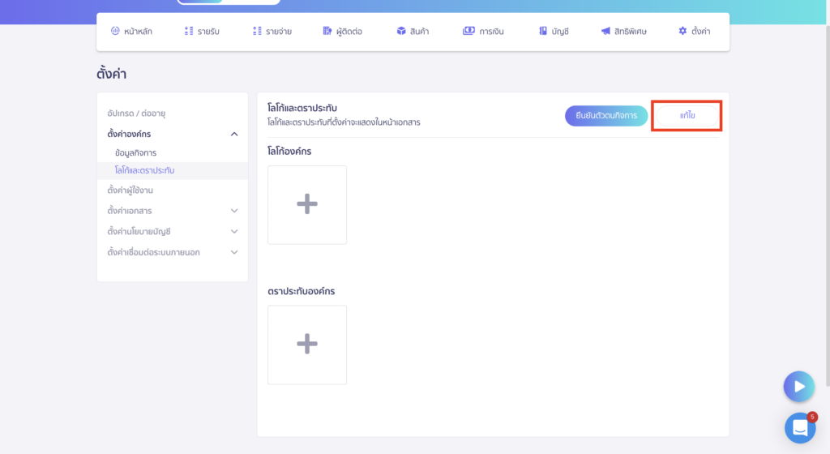Expand the ตั้งค่าเอกสาร sidebar section
Image resolution: width=830 pixels, height=454 pixels.
234,211
